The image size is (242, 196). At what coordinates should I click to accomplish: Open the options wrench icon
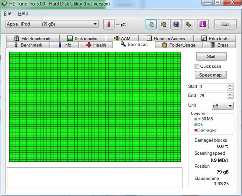click(188, 24)
